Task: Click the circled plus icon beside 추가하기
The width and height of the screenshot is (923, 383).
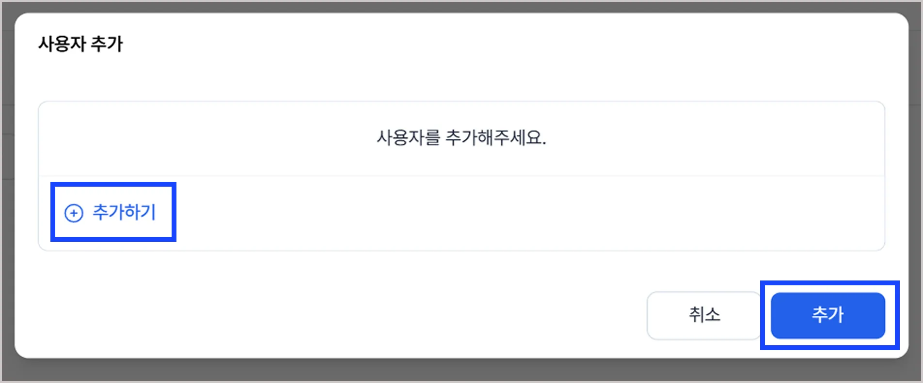Action: click(74, 213)
